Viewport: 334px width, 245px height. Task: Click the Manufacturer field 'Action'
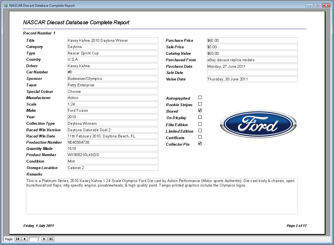(112, 98)
